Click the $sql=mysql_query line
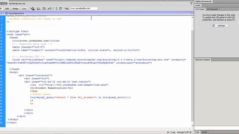This screenshot has height=134, width=239. [x=81, y=98]
